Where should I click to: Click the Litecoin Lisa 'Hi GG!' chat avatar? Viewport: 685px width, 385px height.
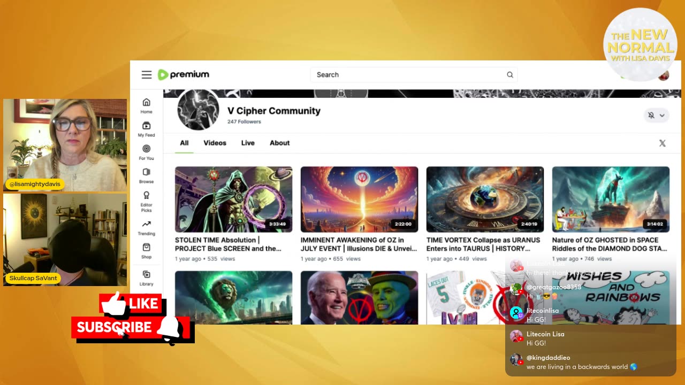[516, 337]
